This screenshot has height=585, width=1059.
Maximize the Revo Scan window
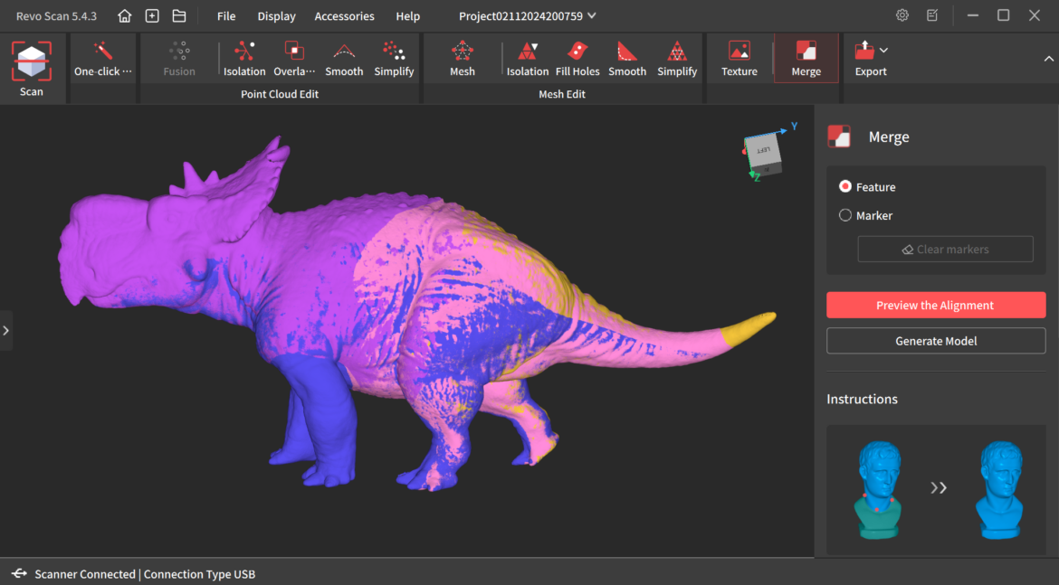[x=1004, y=15]
